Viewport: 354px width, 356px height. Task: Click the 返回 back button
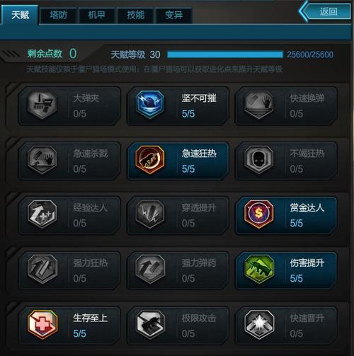pyautogui.click(x=325, y=11)
